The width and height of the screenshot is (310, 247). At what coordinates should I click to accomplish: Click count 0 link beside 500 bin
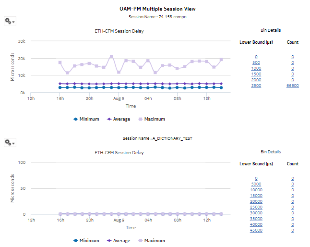pyautogui.click(x=293, y=63)
